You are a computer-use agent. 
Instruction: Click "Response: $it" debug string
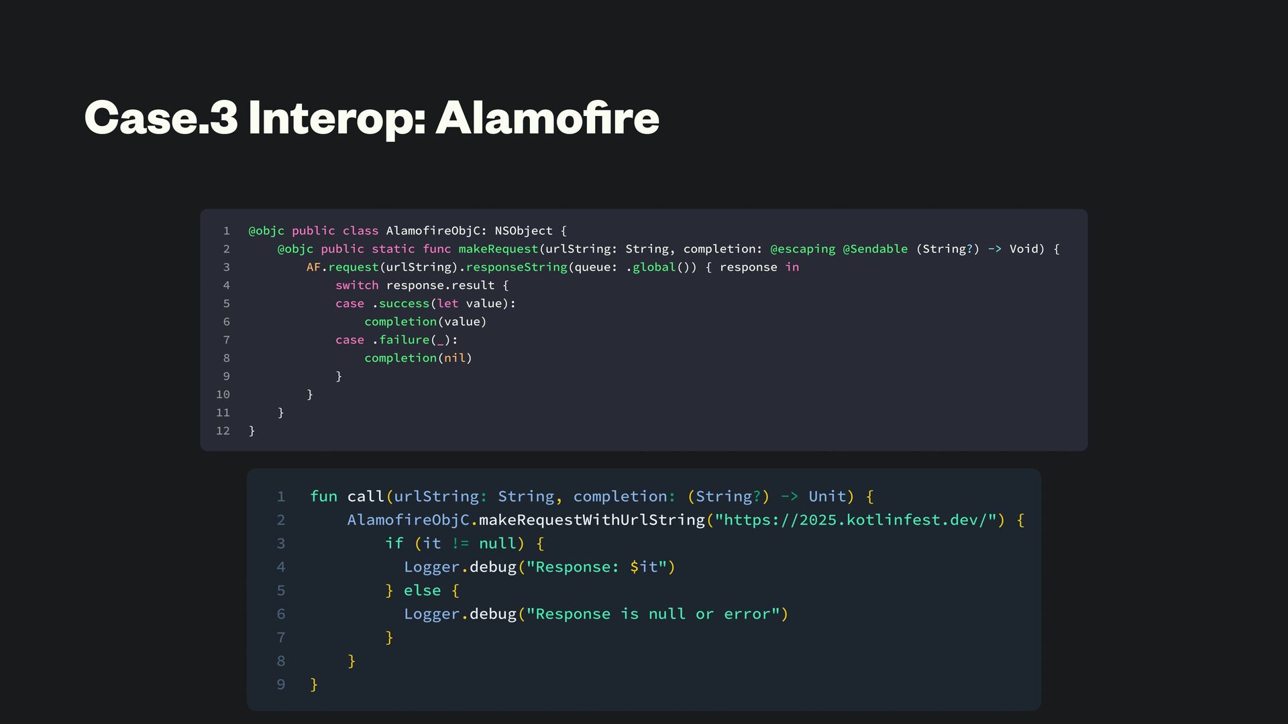pyautogui.click(x=596, y=567)
